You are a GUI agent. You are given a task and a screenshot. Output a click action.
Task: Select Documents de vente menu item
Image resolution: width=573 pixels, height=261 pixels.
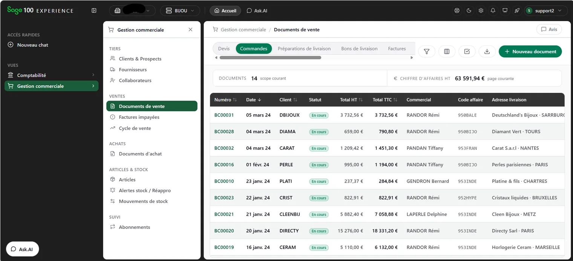152,106
